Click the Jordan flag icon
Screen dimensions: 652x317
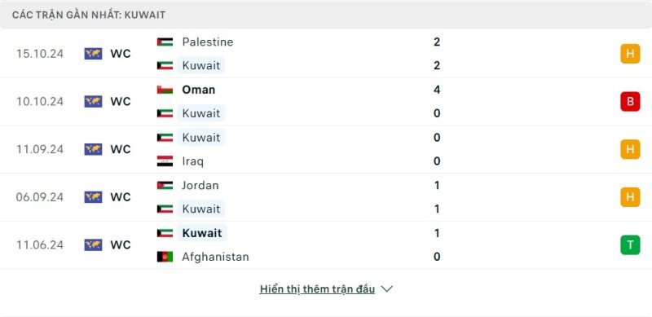(165, 185)
